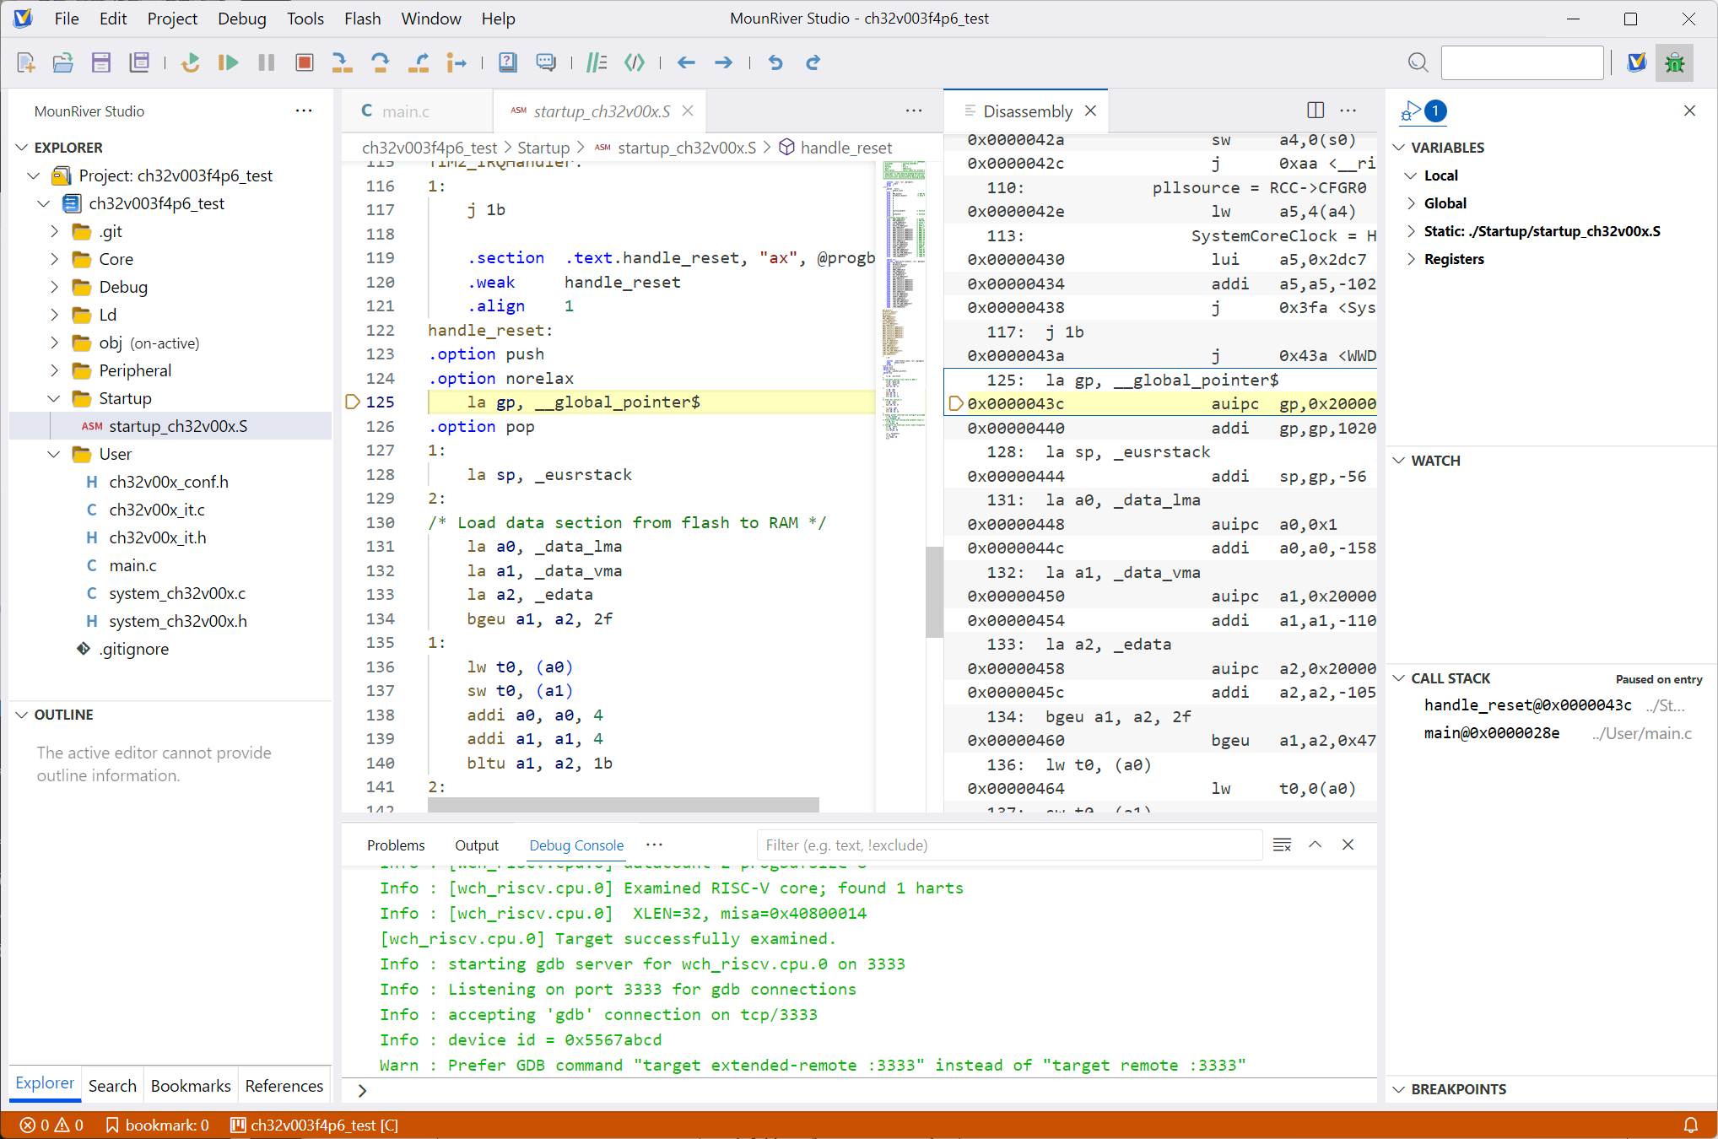Open the feedback chat icon
1718x1139 pixels.
[546, 62]
